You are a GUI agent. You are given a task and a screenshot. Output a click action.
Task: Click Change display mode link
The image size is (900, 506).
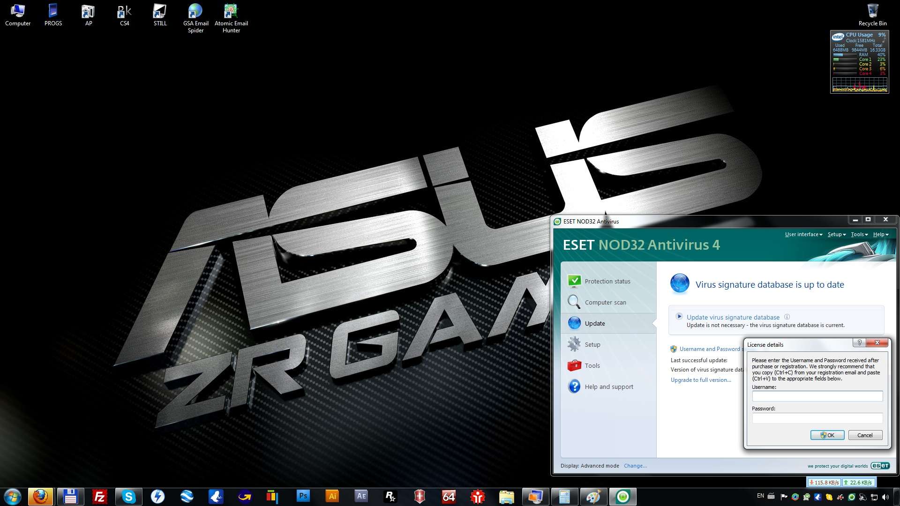point(635,466)
